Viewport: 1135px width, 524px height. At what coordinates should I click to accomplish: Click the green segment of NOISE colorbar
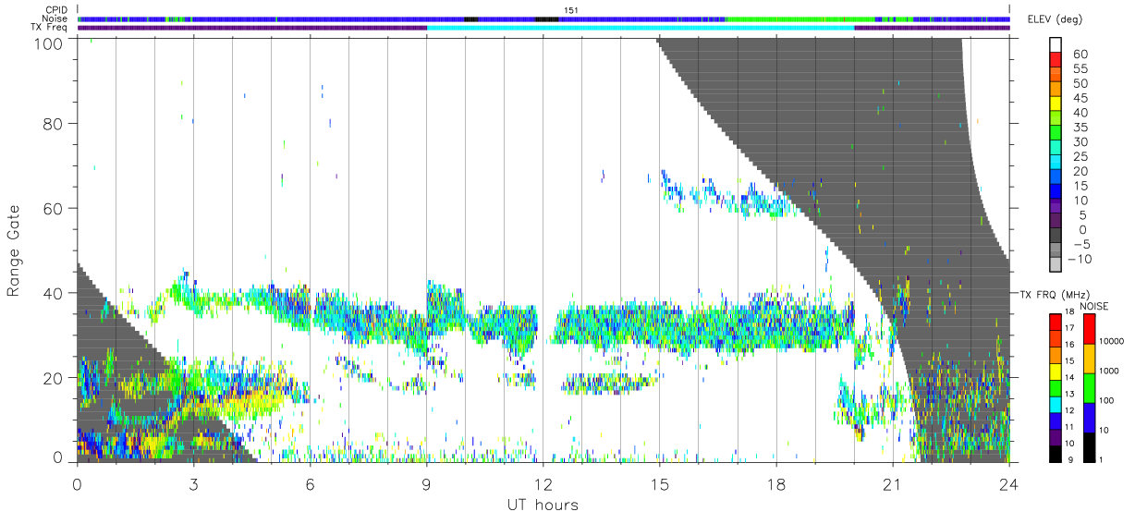[x=1089, y=388]
